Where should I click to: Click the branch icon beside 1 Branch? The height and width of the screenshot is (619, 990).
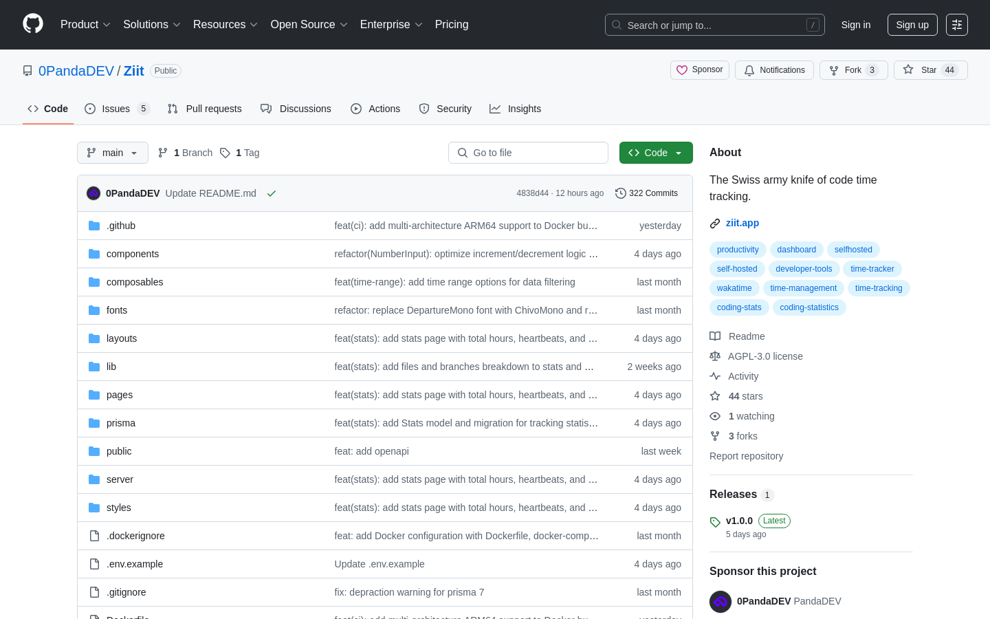(163, 153)
